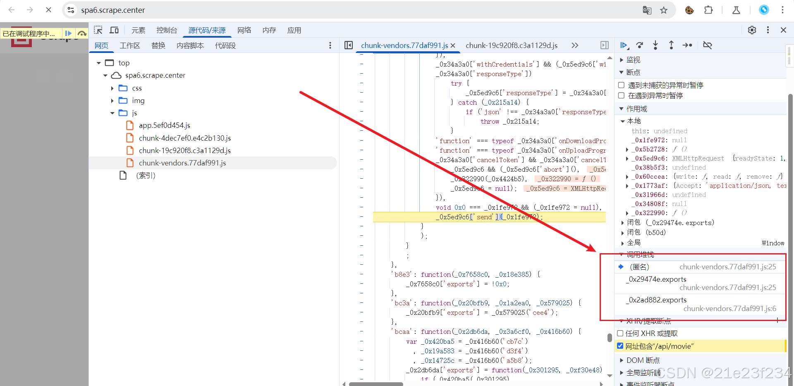Click the step over next function call icon

pyautogui.click(x=640, y=45)
